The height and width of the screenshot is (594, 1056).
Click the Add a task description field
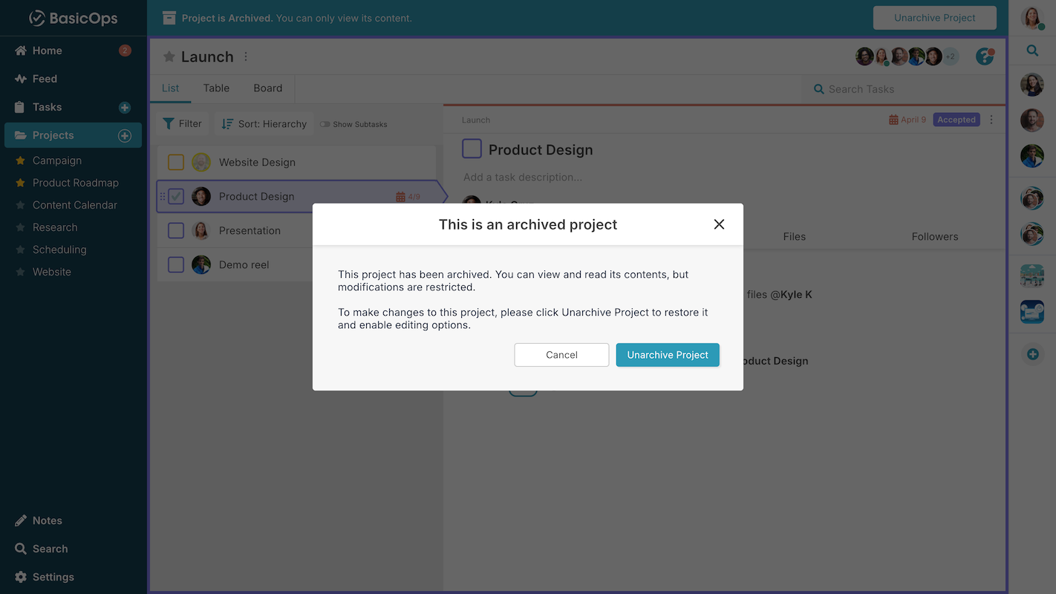[523, 177]
